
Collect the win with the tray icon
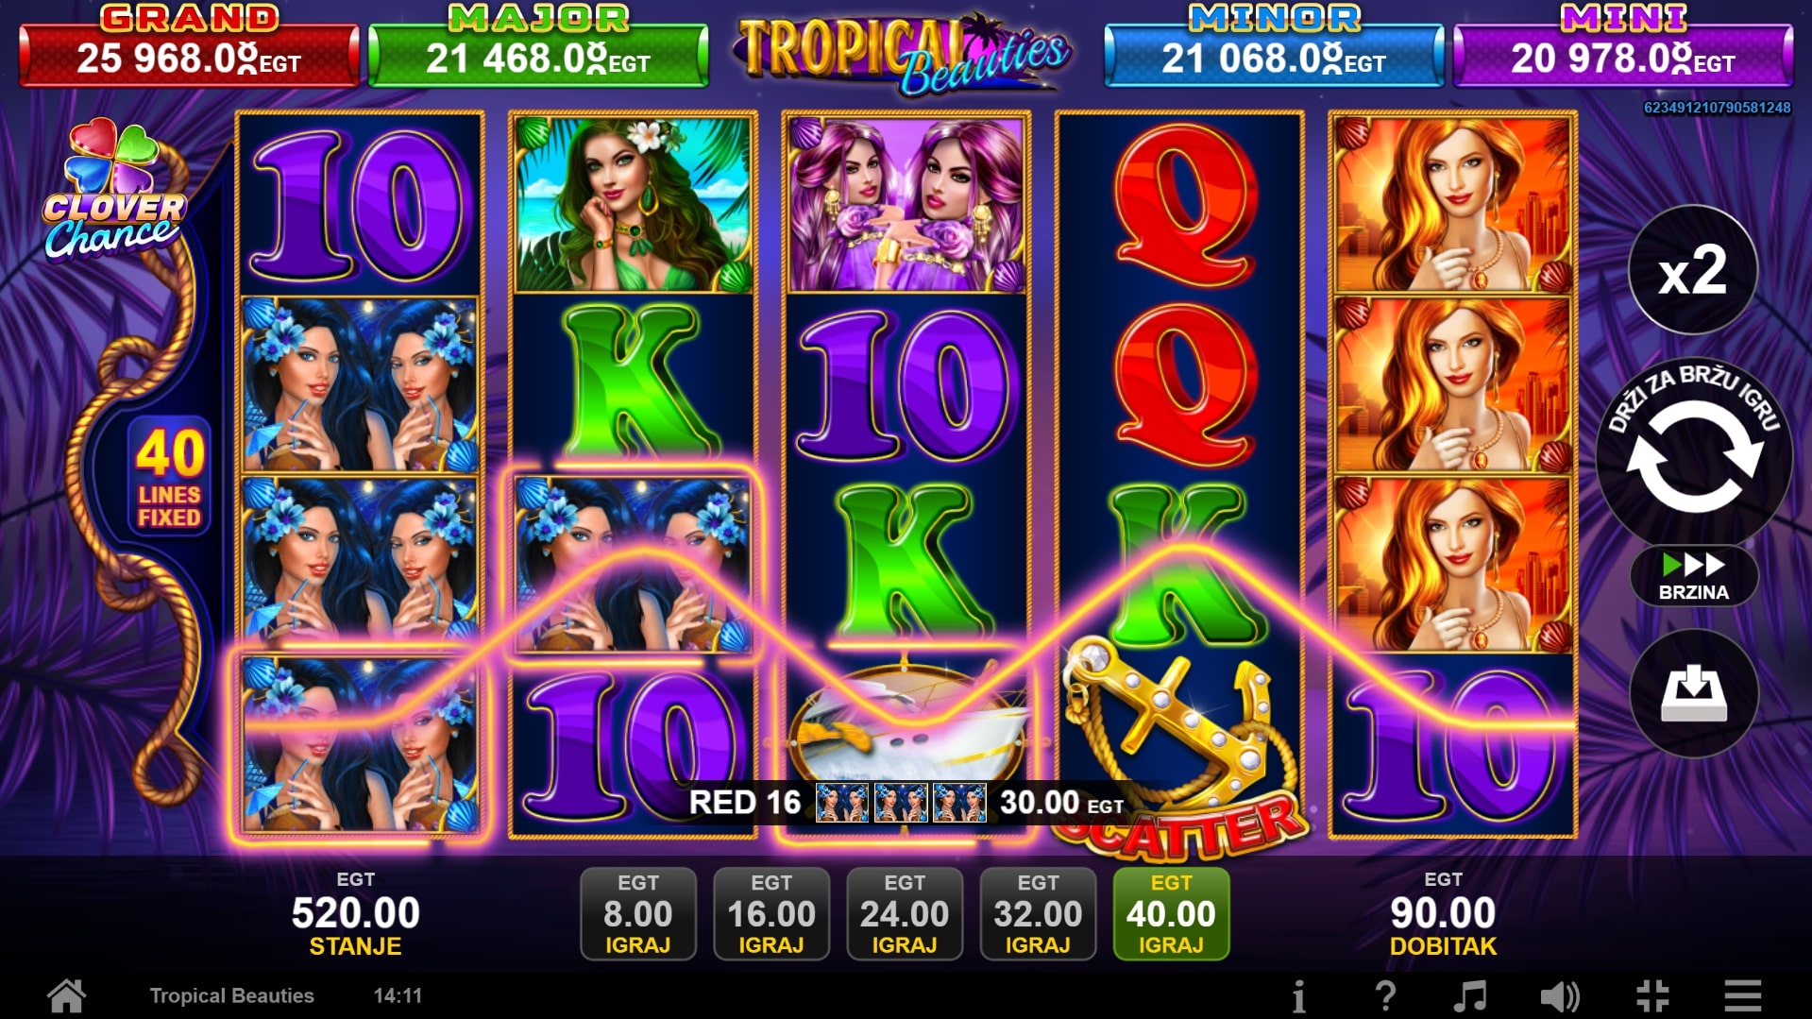point(1693,693)
